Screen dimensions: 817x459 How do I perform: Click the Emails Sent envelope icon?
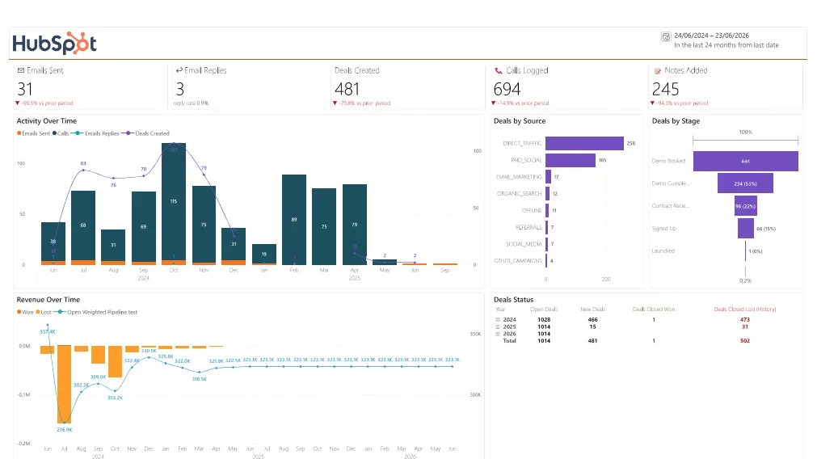21,70
